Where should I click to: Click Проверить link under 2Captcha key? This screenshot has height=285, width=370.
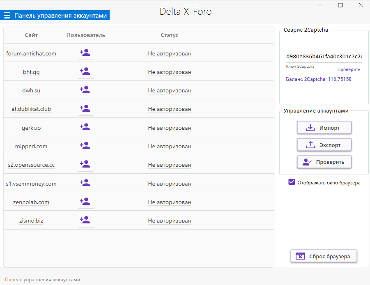349,69
